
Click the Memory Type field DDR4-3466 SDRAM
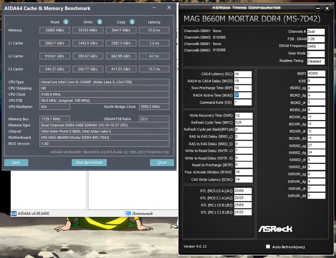pyautogui.click(x=104, y=125)
